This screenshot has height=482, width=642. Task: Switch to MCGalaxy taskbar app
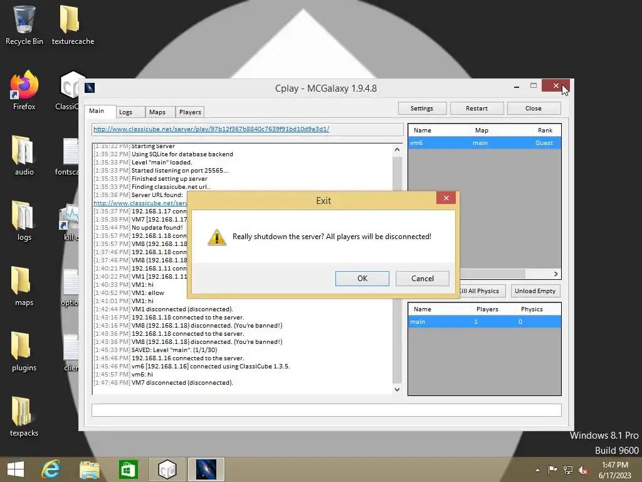206,469
